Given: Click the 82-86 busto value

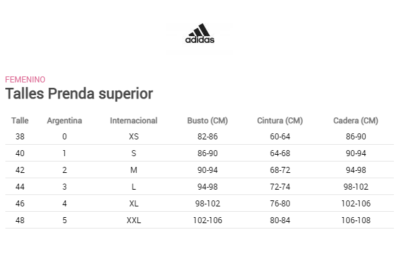Looking at the screenshot, I should tap(208, 137).
